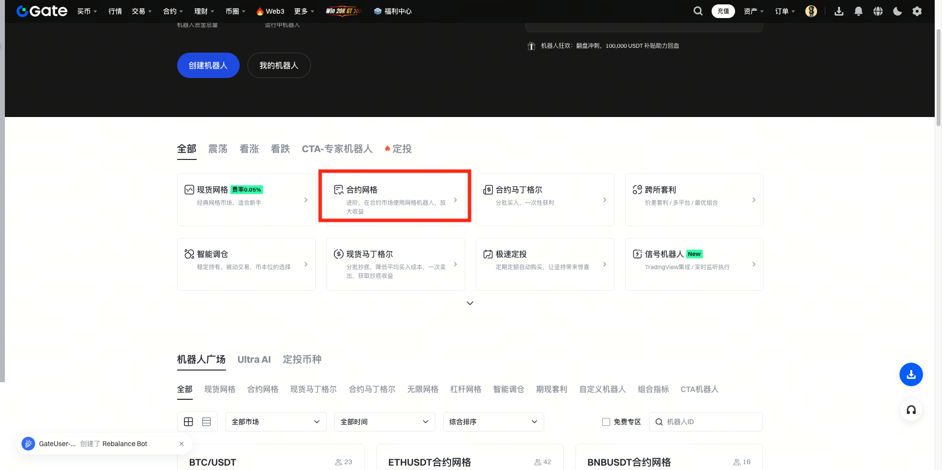Open customer support headset icon
942x470 pixels.
(911, 410)
